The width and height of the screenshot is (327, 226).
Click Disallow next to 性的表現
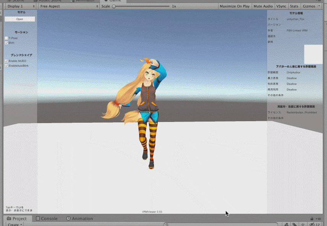pos(291,84)
